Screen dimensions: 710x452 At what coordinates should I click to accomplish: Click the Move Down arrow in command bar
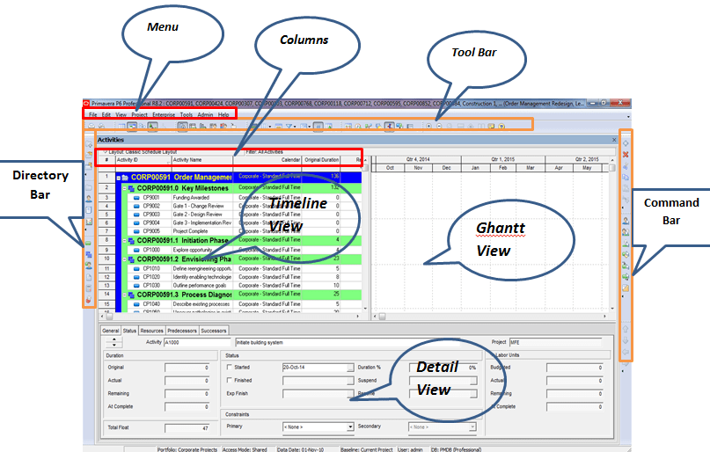(626, 340)
